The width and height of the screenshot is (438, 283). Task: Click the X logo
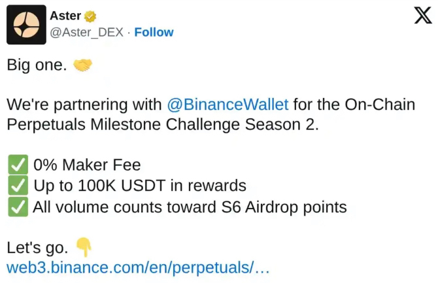[414, 16]
